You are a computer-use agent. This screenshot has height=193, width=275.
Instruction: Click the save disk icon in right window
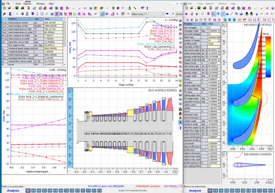198,8
